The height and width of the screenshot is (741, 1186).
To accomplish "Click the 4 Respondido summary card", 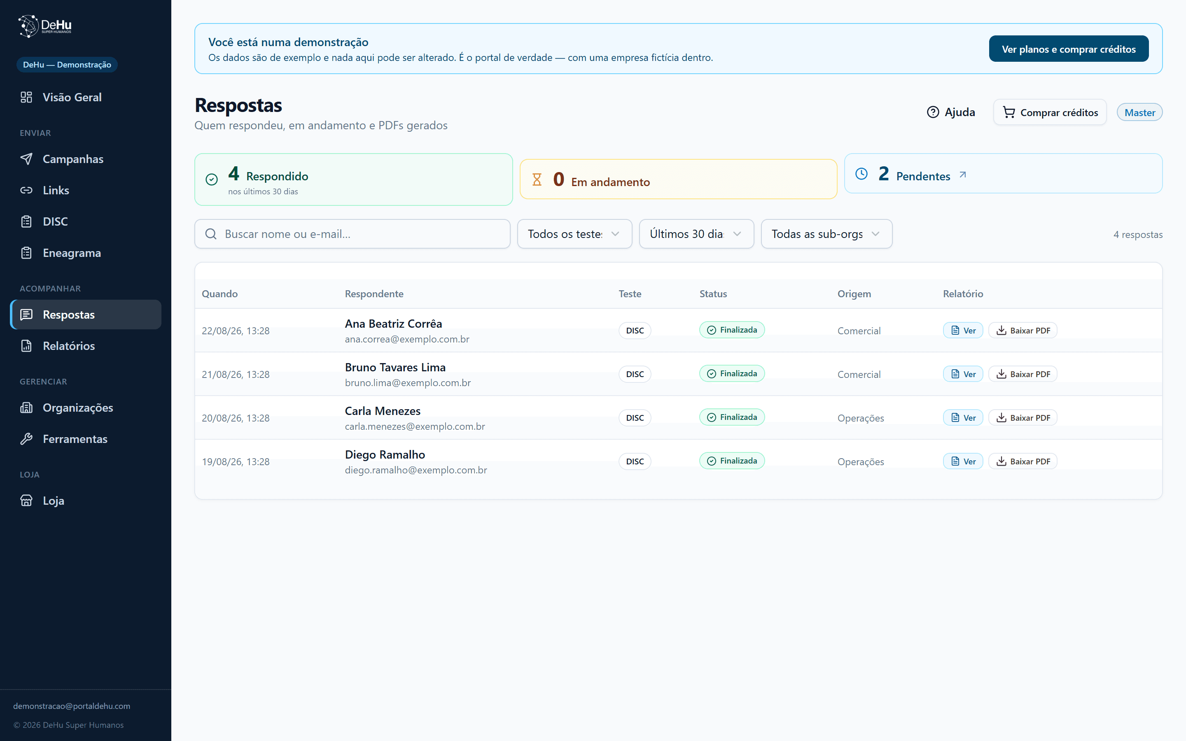I will point(353,179).
